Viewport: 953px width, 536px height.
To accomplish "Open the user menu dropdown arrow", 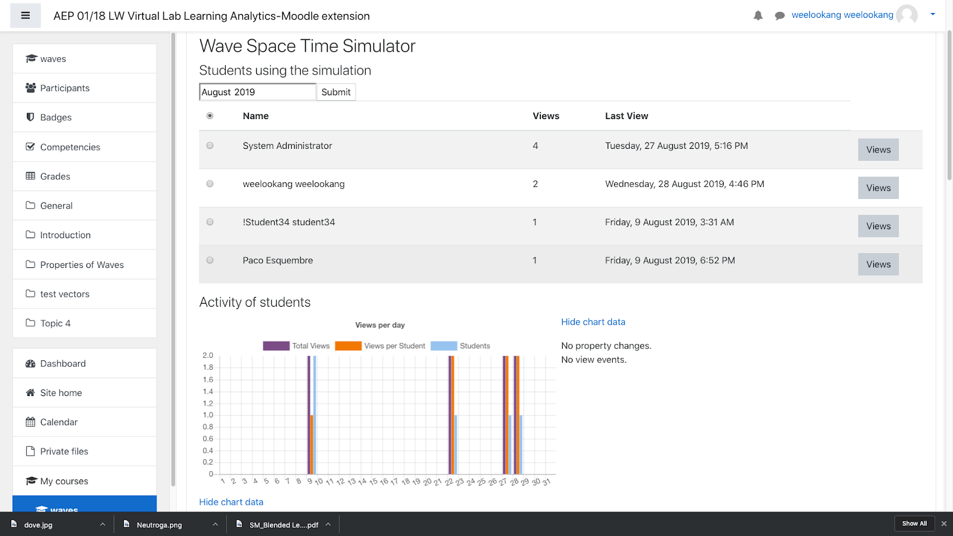I will [933, 14].
